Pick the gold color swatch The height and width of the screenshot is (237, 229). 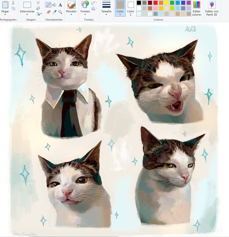[x=161, y=8]
